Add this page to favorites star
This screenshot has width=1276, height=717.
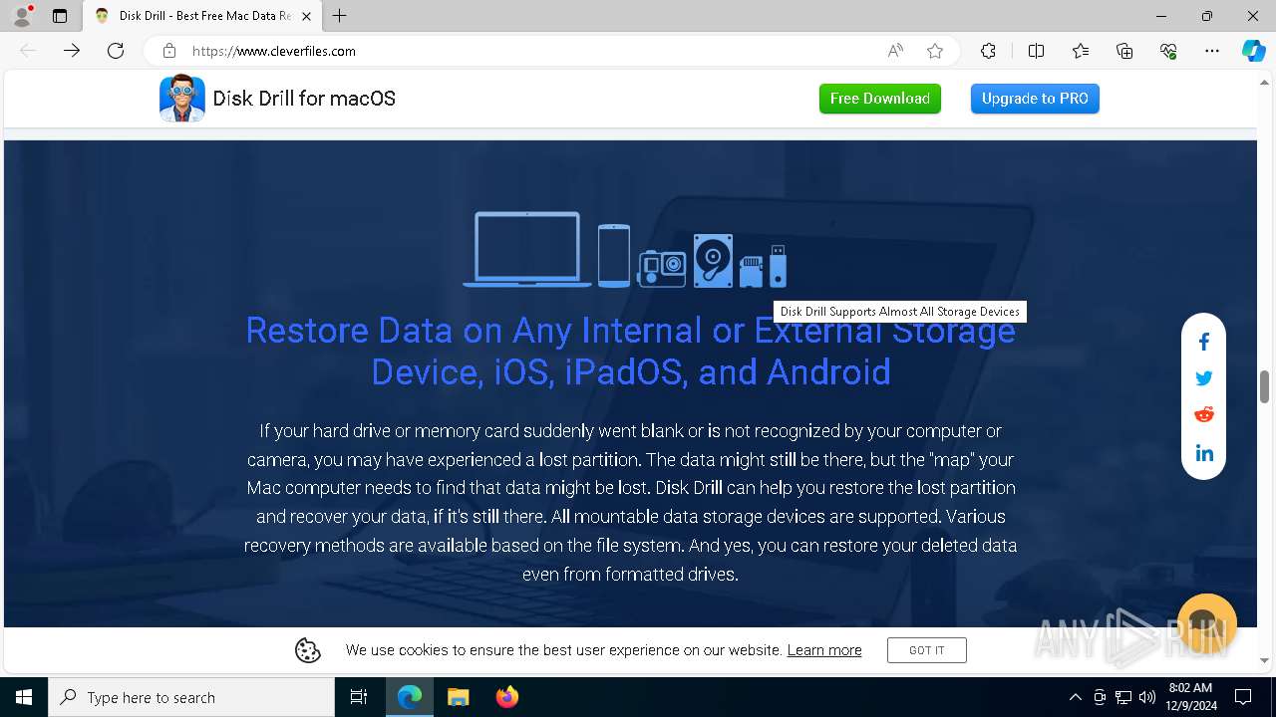tap(935, 51)
